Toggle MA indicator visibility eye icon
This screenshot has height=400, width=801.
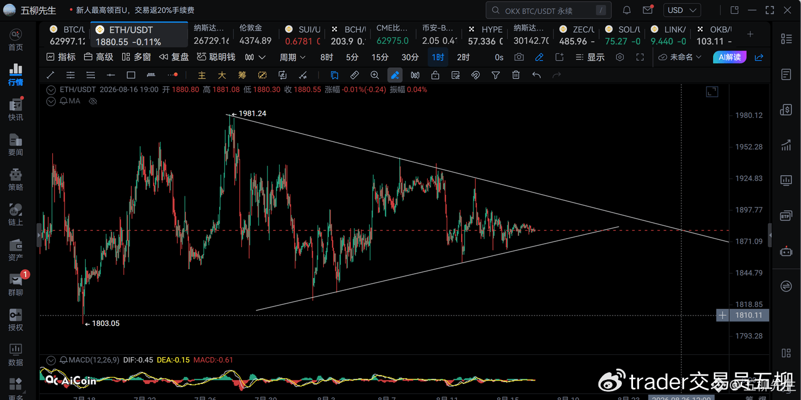click(93, 101)
